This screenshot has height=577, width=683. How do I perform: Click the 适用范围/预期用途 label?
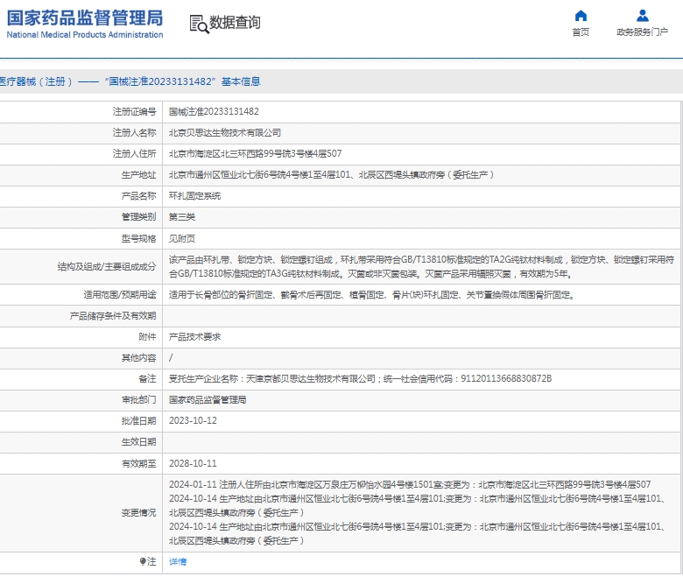(120, 295)
